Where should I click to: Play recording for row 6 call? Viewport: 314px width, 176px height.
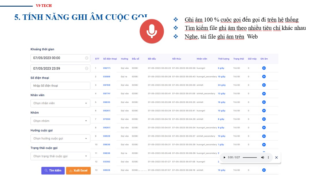pyautogui.click(x=264, y=111)
